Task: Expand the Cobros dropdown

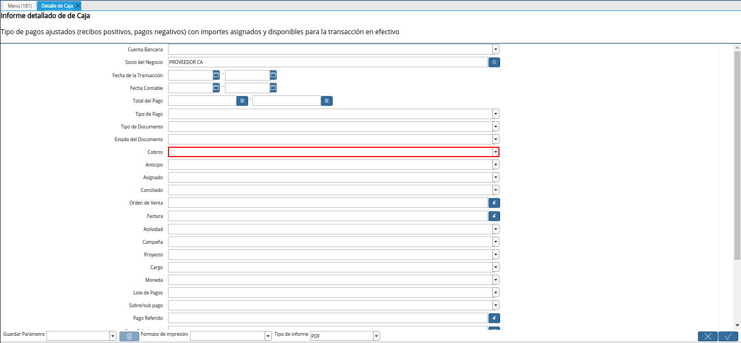Action: click(x=496, y=152)
